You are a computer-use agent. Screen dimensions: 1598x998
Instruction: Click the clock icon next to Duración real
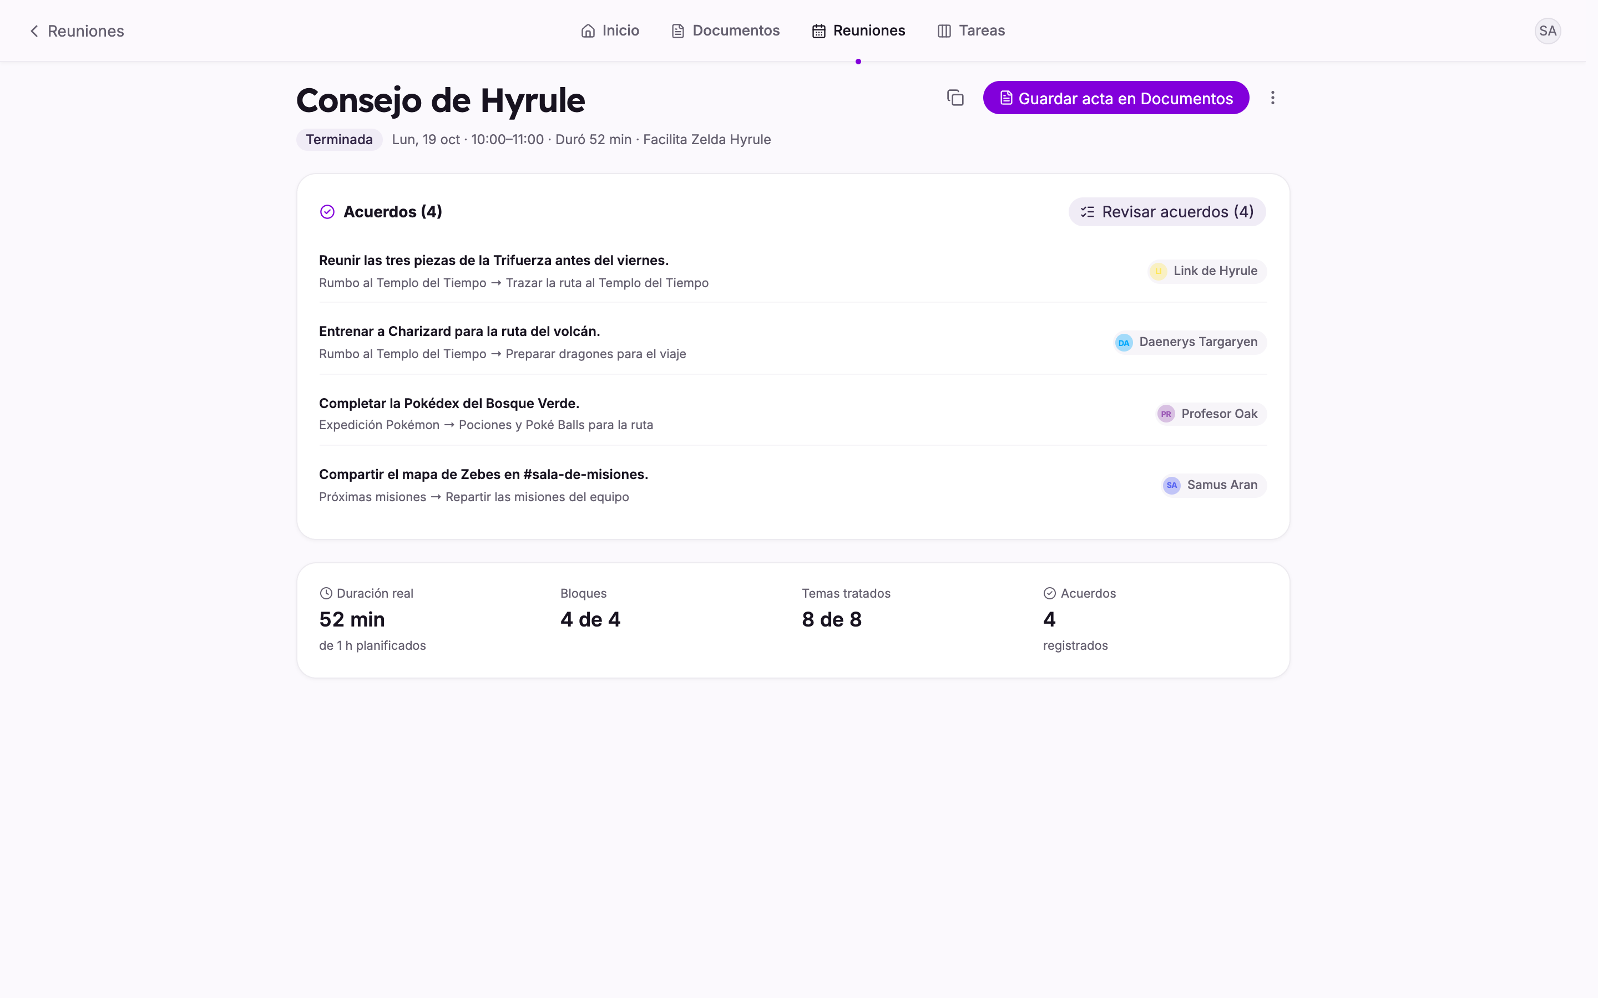[x=326, y=593]
